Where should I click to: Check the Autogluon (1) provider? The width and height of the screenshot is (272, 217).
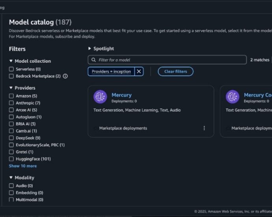[x=11, y=117]
